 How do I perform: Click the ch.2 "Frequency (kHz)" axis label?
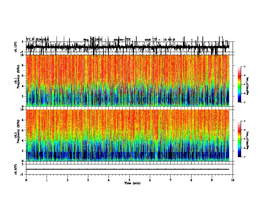(x=18, y=131)
